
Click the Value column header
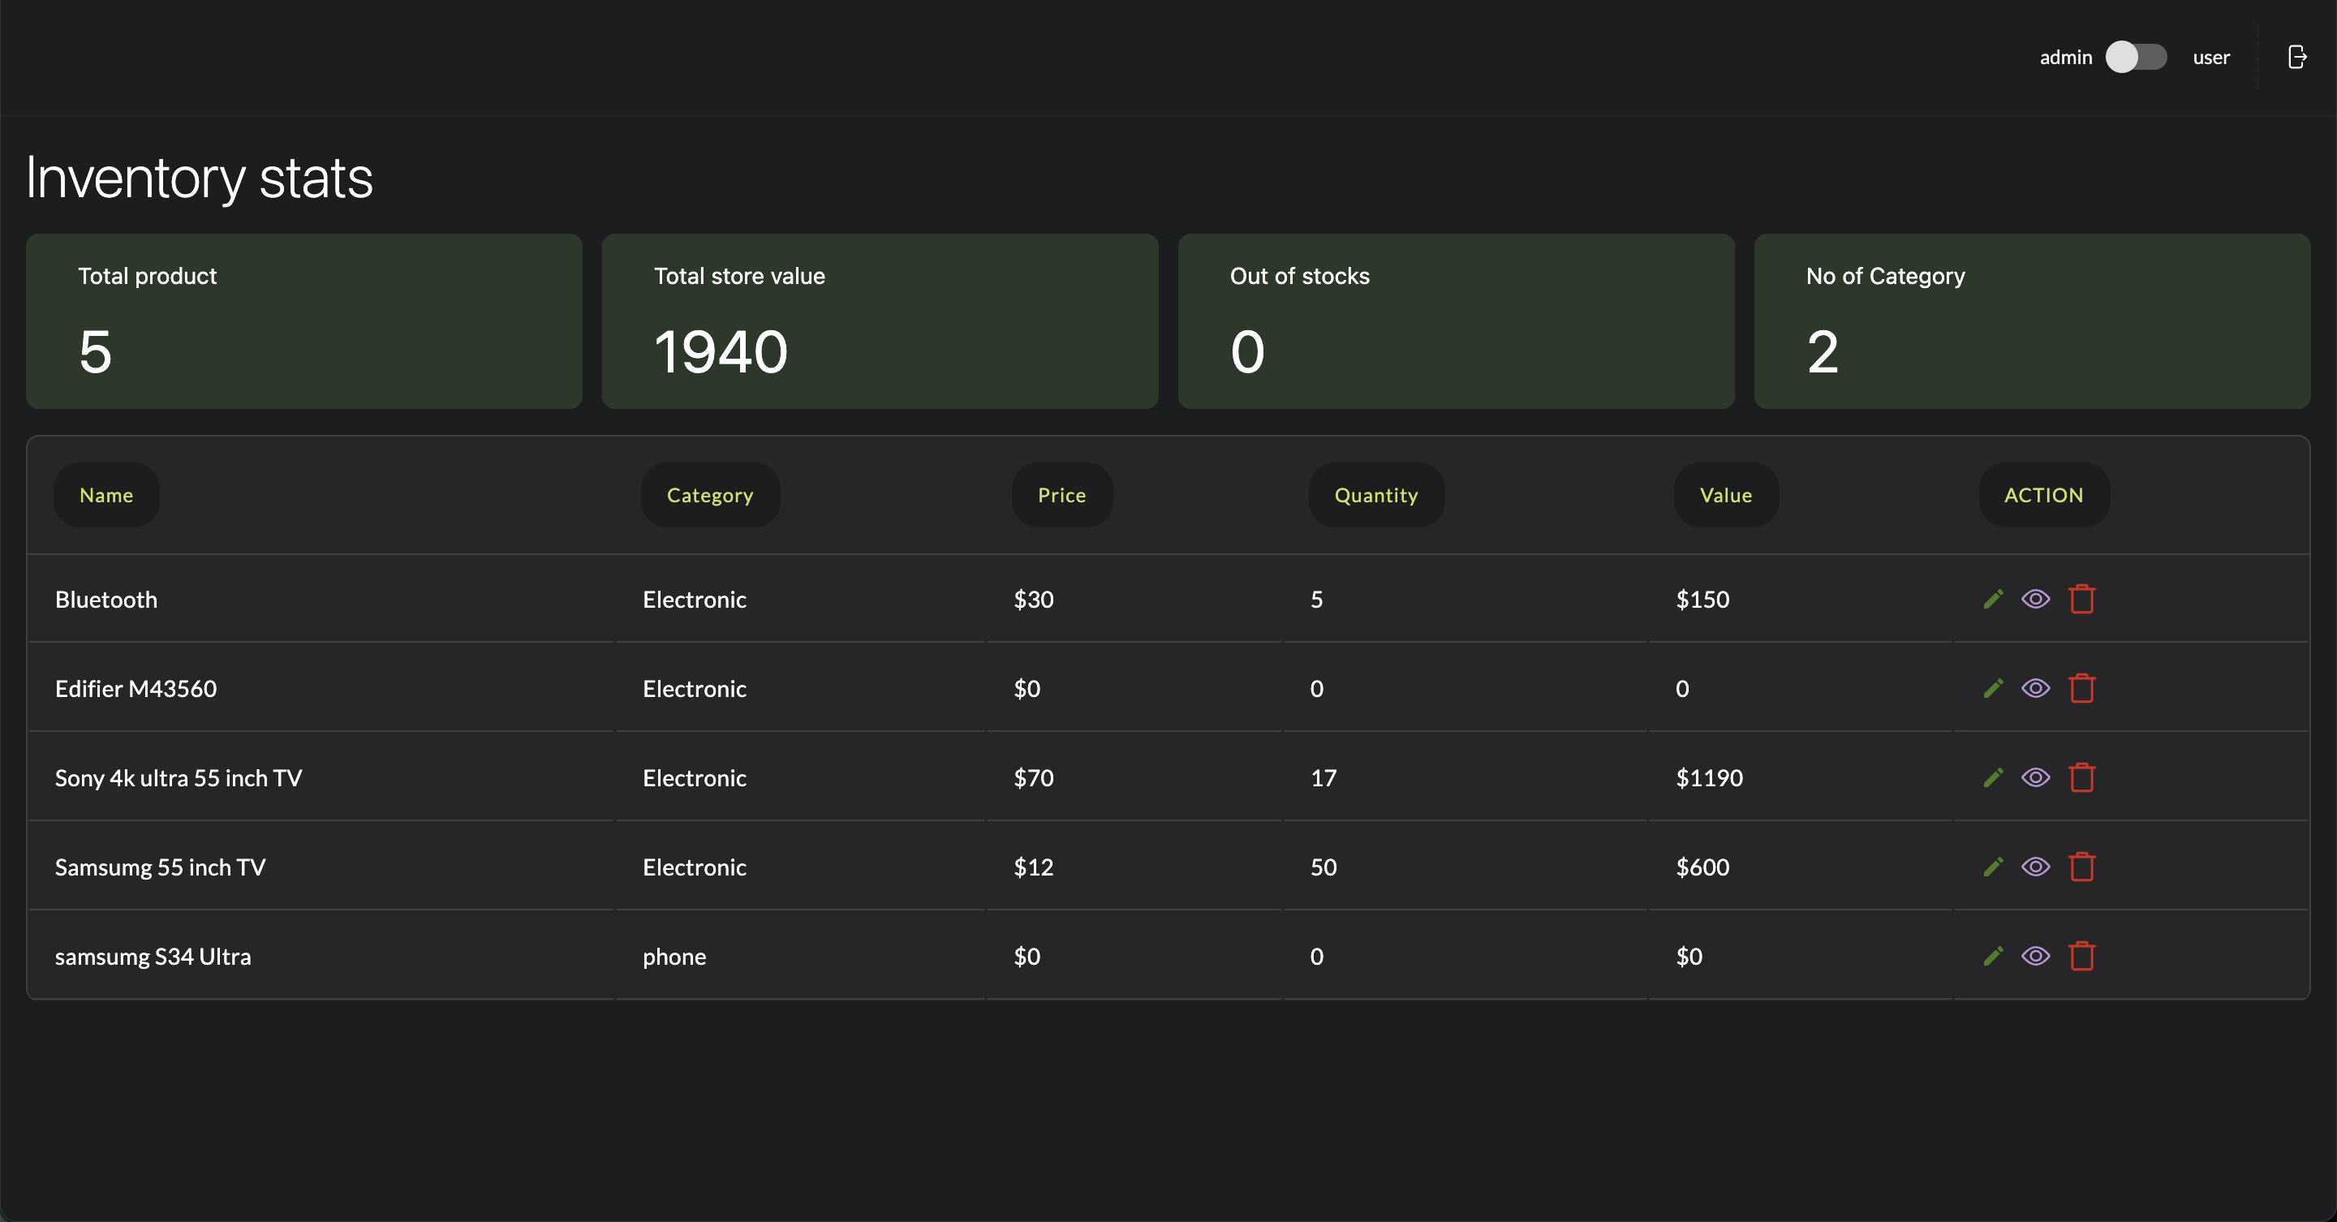click(1724, 495)
